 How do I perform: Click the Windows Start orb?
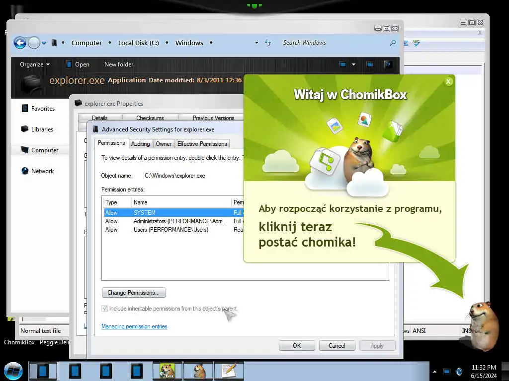(13, 371)
